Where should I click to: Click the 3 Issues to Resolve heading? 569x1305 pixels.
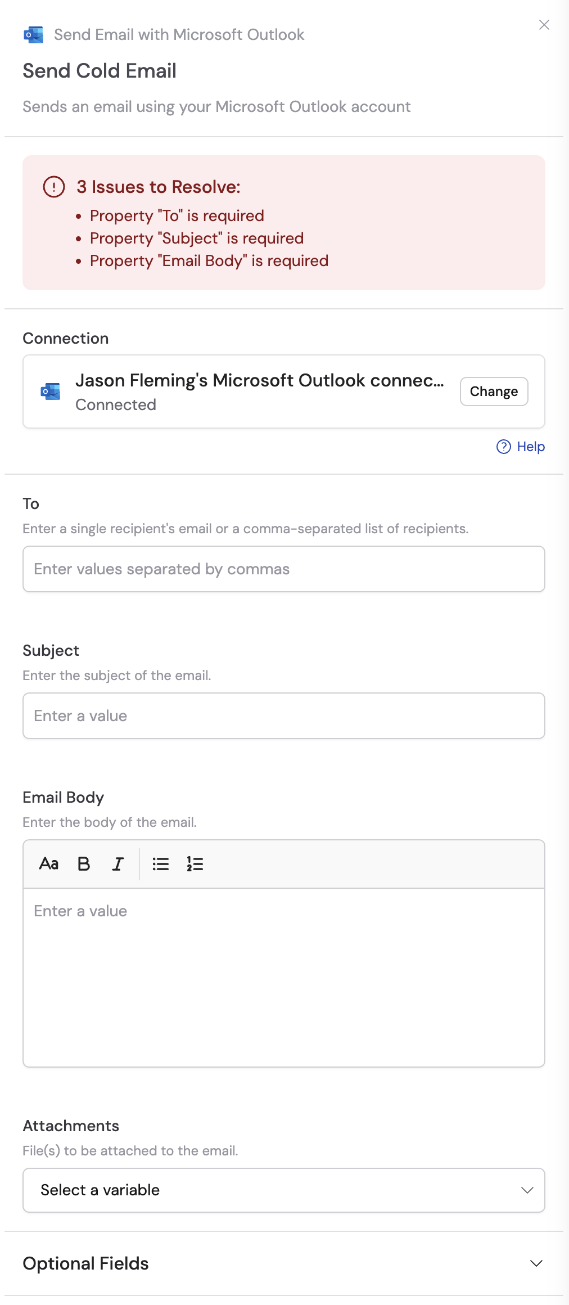pos(159,187)
